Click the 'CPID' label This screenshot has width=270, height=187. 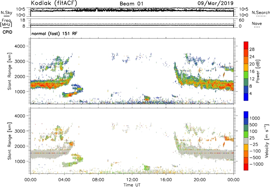click(x=7, y=32)
